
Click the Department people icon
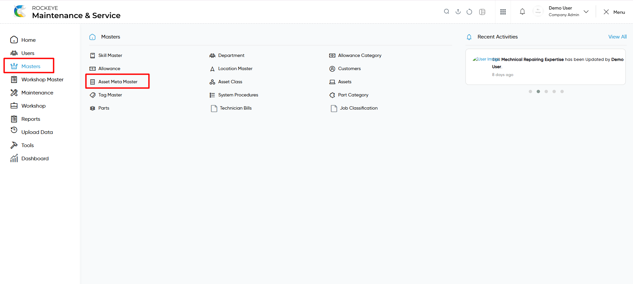pos(212,55)
